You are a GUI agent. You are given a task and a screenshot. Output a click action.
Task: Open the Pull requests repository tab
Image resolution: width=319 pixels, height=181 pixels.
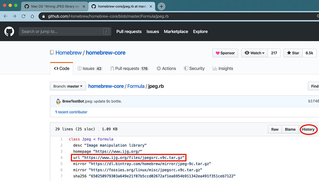[129, 69]
